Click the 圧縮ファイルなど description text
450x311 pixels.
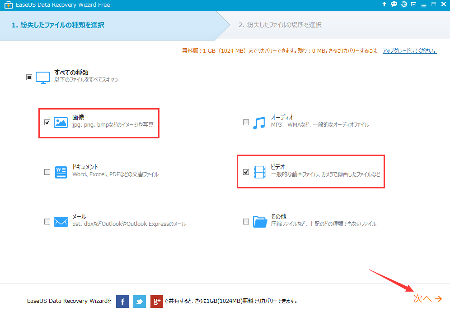(x=323, y=224)
